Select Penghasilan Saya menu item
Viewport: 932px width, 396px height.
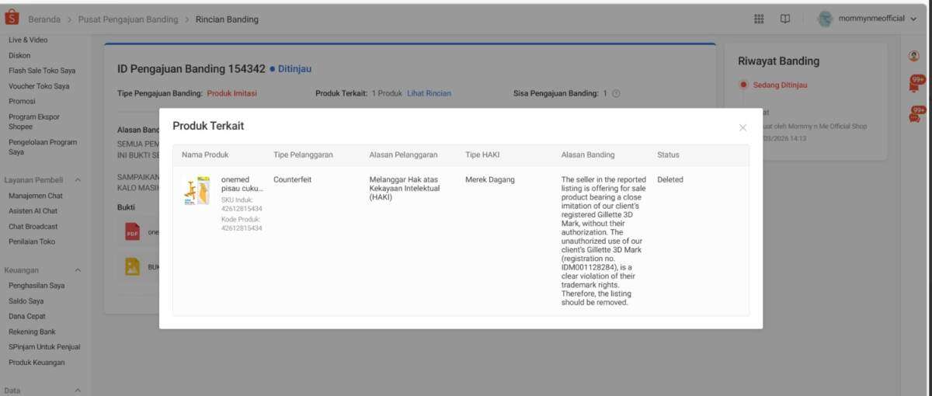coord(37,286)
